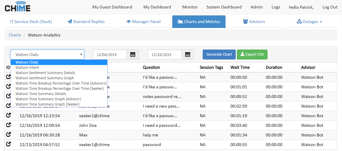Click the Session Tags column header
Image resolution: width=342 pixels, height=151 pixels.
pos(211,67)
